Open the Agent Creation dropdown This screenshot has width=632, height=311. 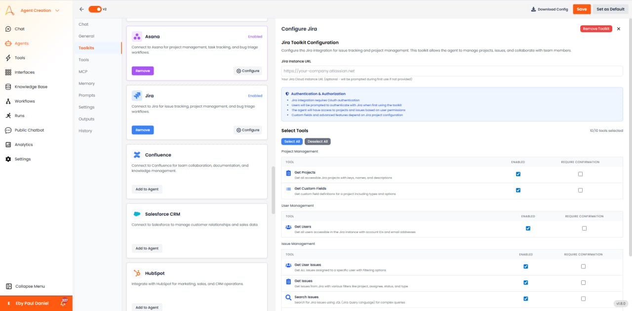point(37,10)
